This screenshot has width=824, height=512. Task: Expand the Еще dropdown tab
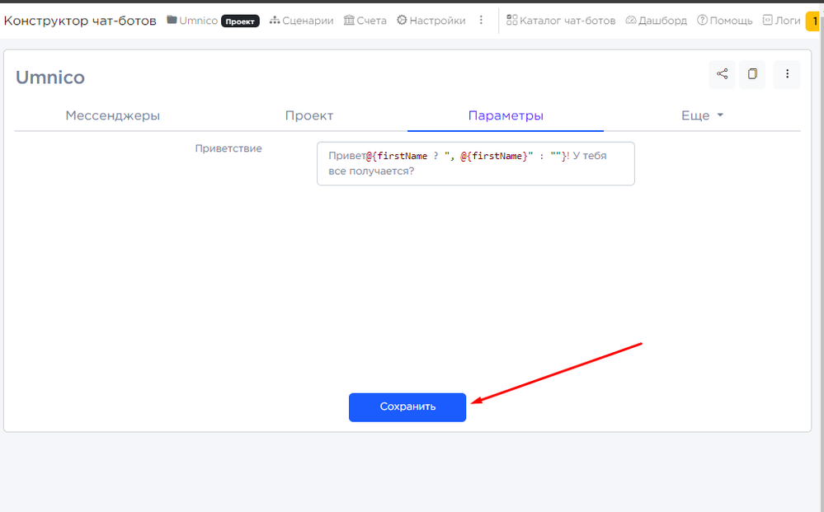click(x=702, y=115)
